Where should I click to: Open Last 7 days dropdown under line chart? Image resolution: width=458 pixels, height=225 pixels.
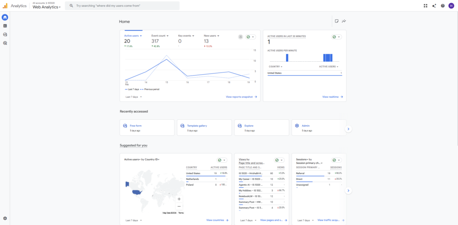point(134,97)
